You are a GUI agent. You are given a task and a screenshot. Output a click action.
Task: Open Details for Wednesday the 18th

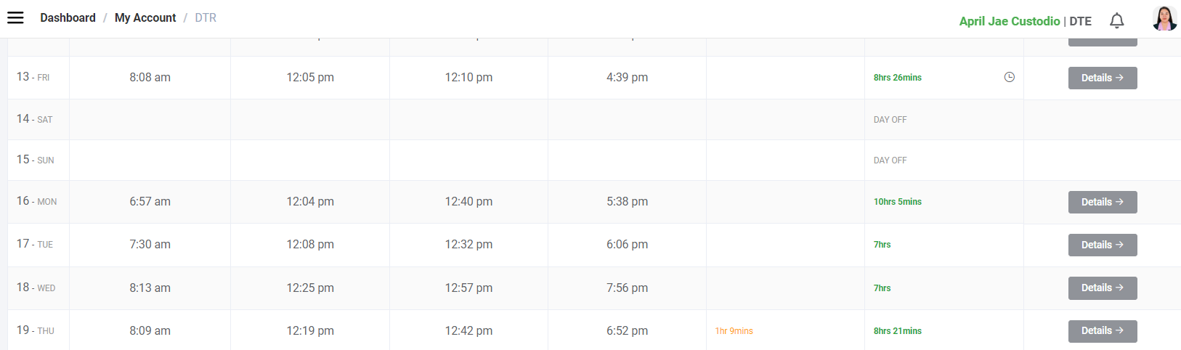tap(1102, 288)
